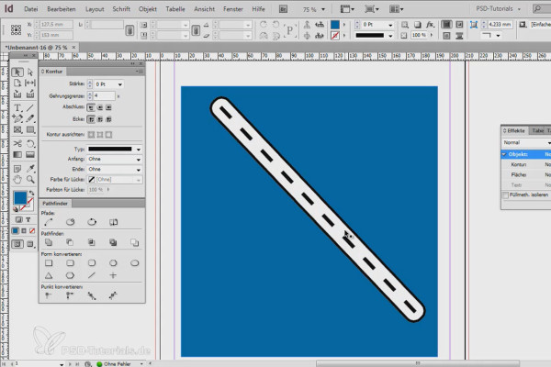Click Join Path icon under Pfade
The image size is (551, 367).
pos(49,222)
